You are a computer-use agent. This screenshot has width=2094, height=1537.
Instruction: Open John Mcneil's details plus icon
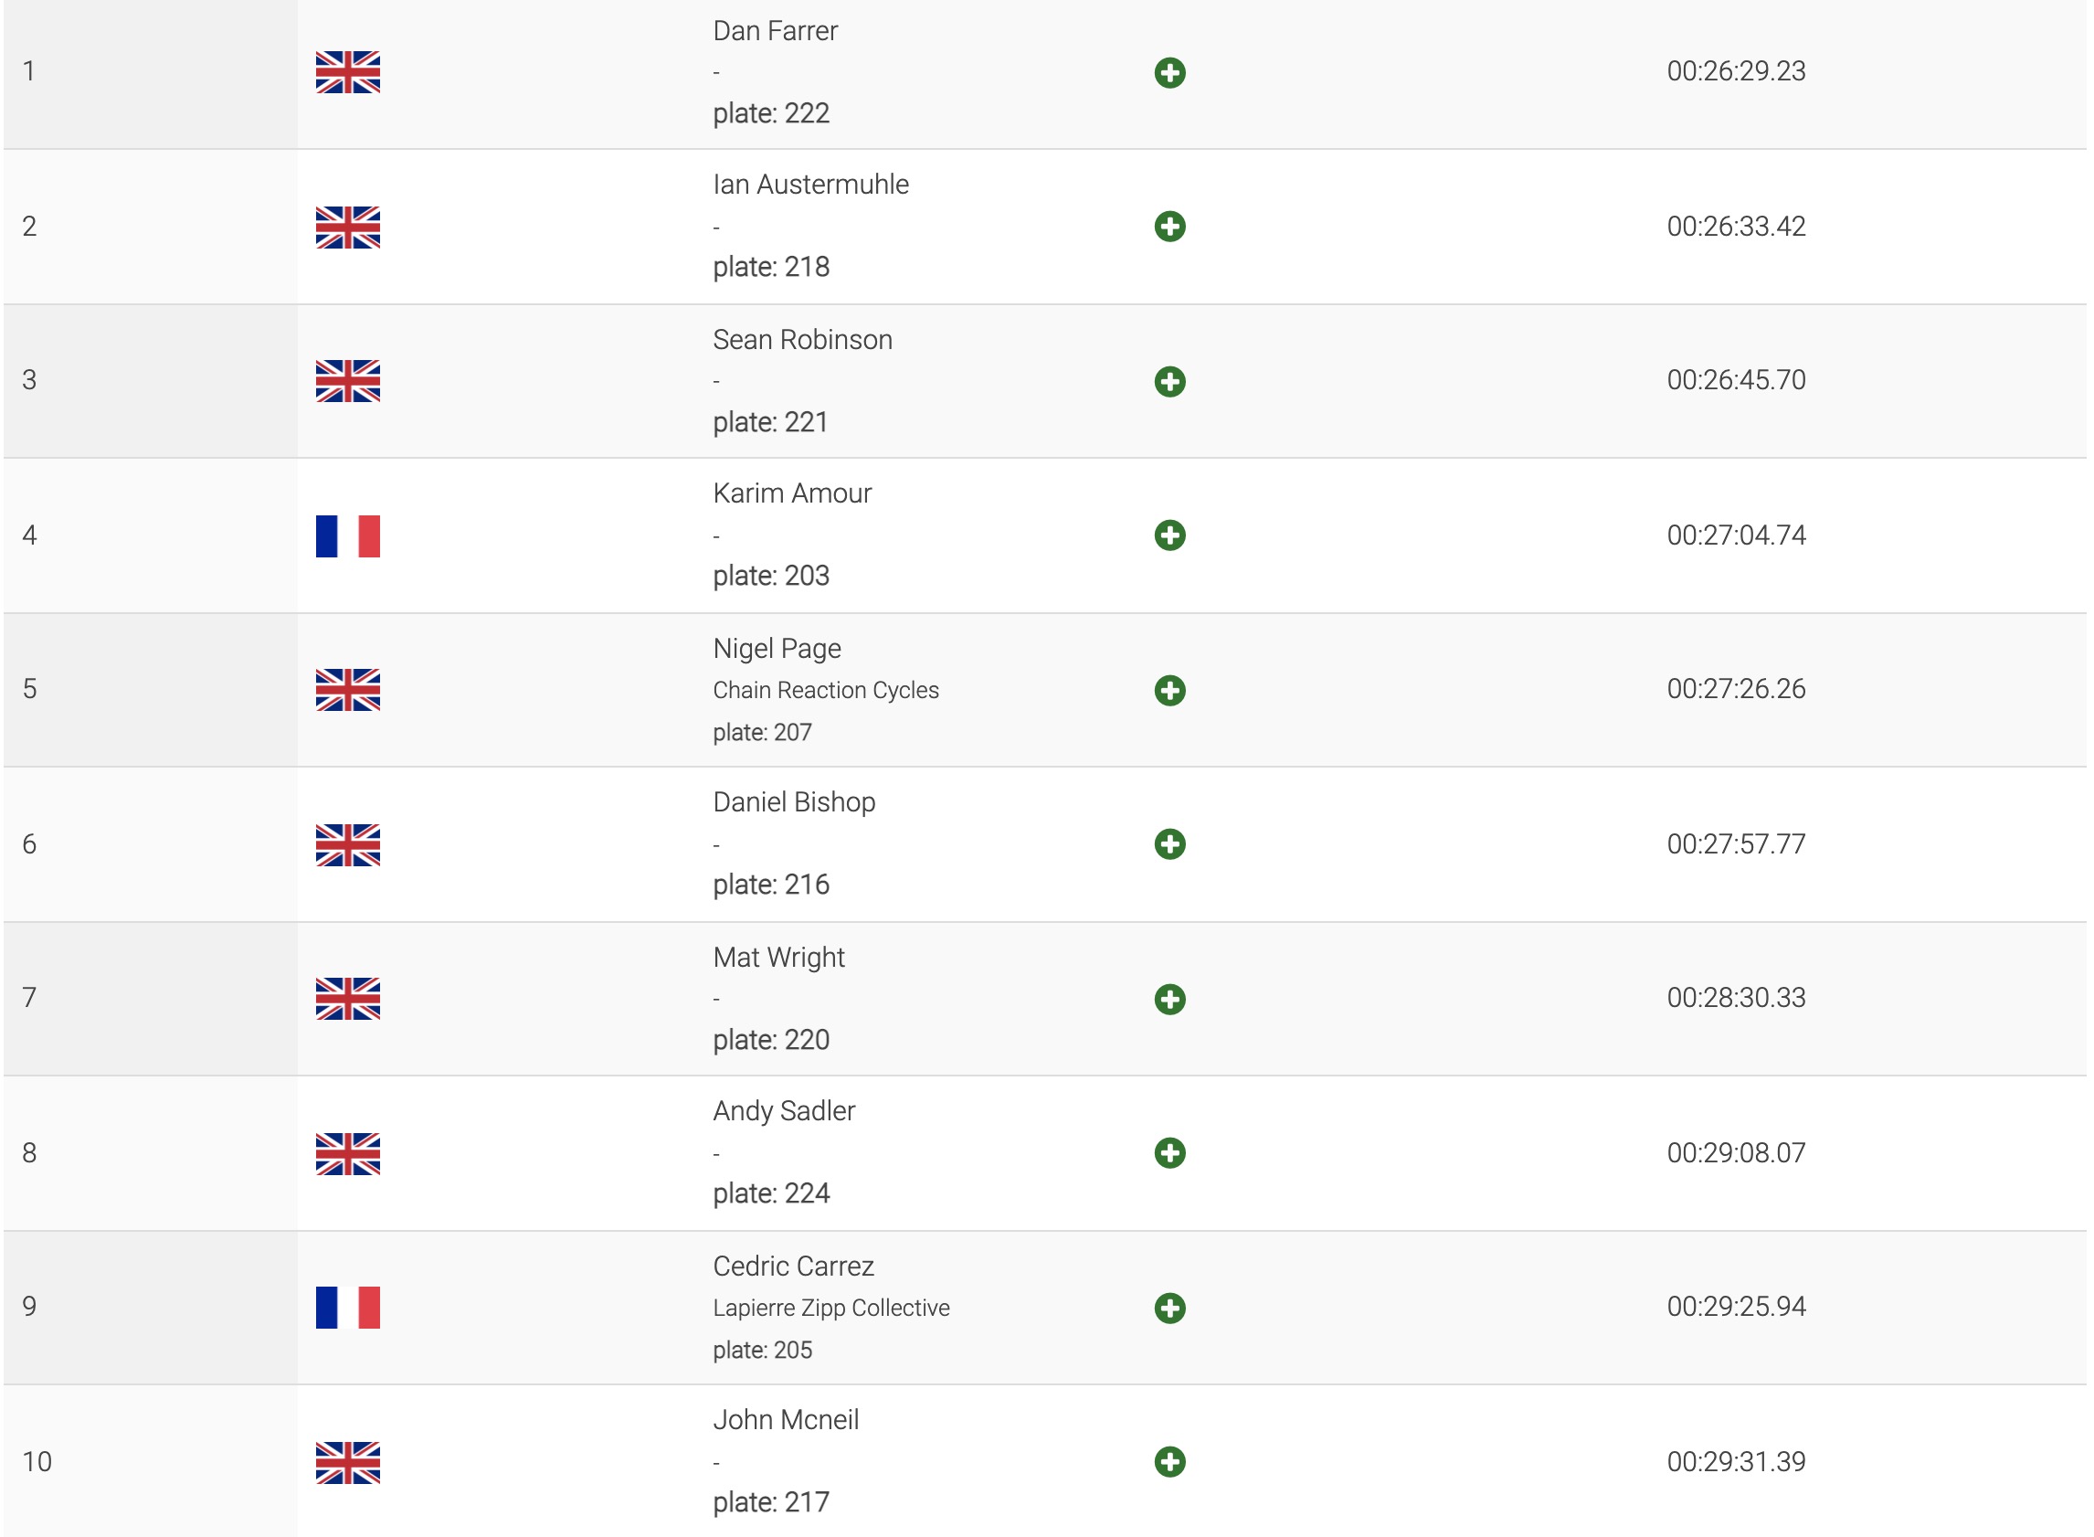(1169, 1462)
